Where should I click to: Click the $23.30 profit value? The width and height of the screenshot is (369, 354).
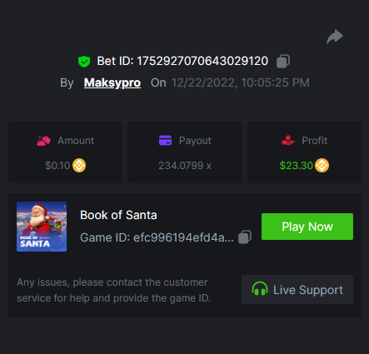pyautogui.click(x=297, y=166)
